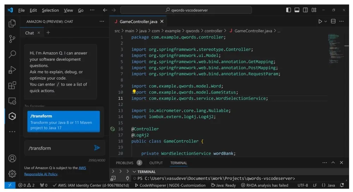The height and width of the screenshot is (192, 353).
Task: Select the TERMINAL tab
Action: pyautogui.click(x=179, y=163)
